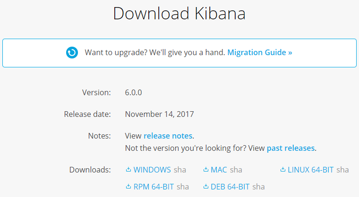Click the Download Kibana heading
This screenshot has height=197, width=359.
[179, 13]
